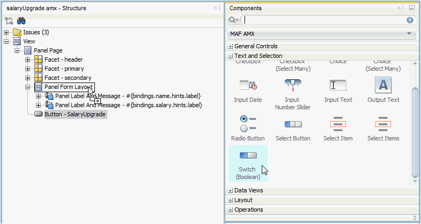This screenshot has height=224, width=421.
Task: Select Panel Form Layout tree label
Action: point(69,87)
